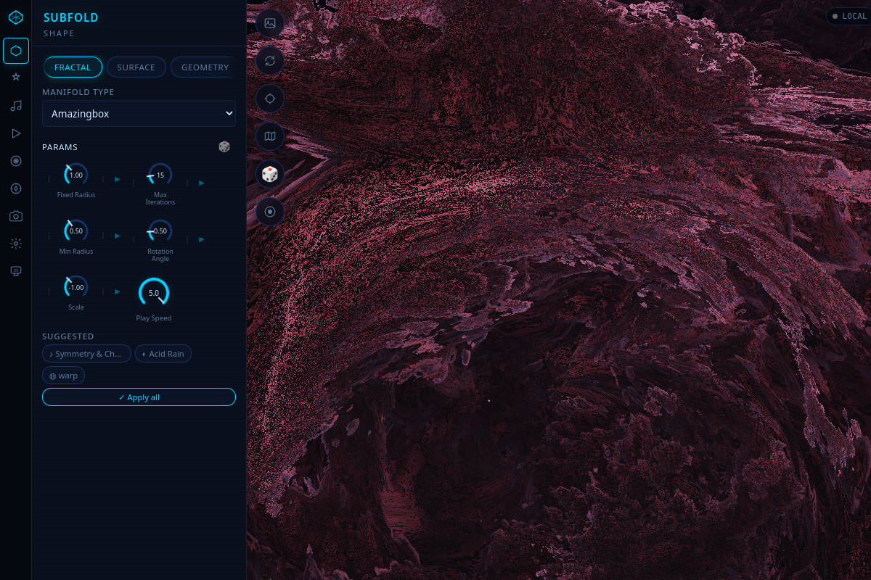Open the concentric circles sidebar panel

(16, 161)
